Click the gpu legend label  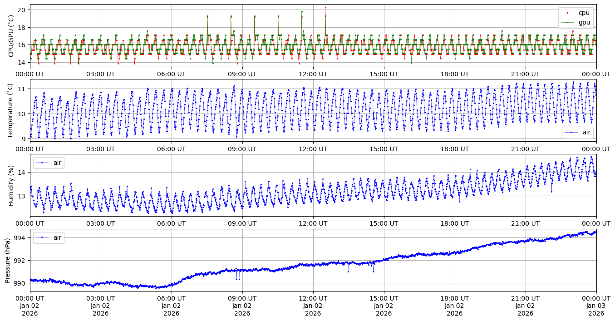(584, 22)
